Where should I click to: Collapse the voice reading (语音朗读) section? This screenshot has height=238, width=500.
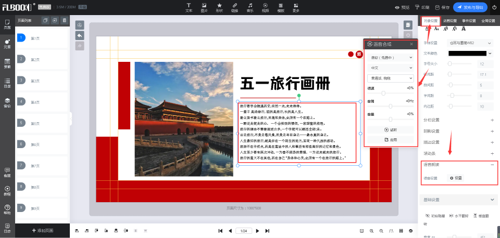(492, 165)
